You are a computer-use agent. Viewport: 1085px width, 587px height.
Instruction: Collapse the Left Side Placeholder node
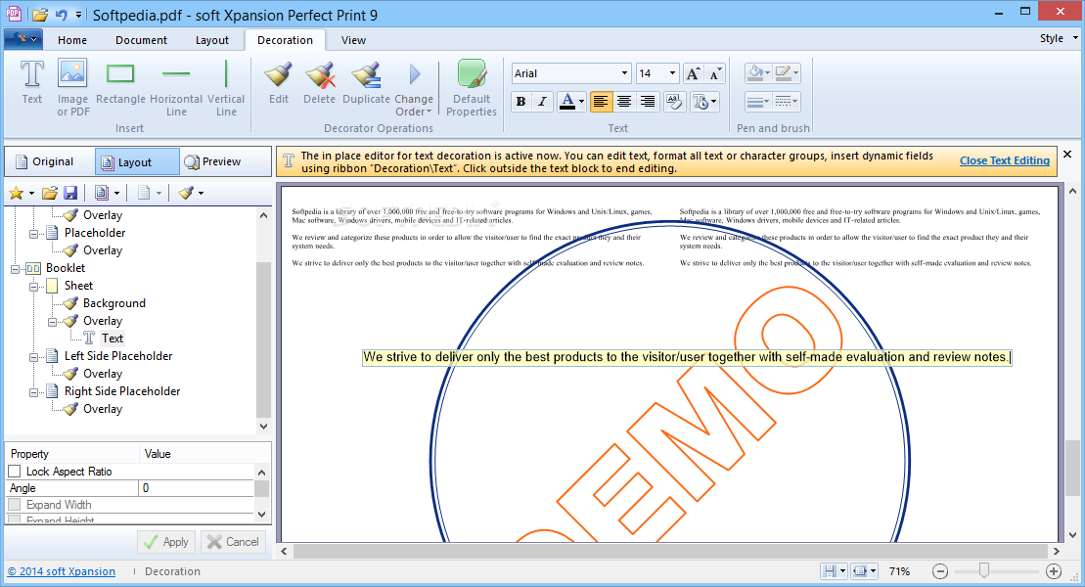(x=33, y=357)
